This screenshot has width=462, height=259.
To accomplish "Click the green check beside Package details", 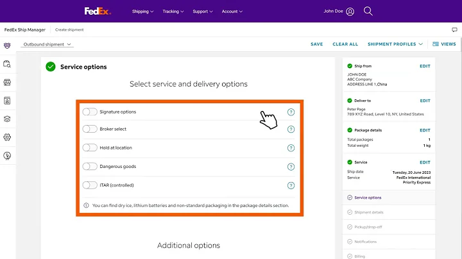I will (x=350, y=130).
